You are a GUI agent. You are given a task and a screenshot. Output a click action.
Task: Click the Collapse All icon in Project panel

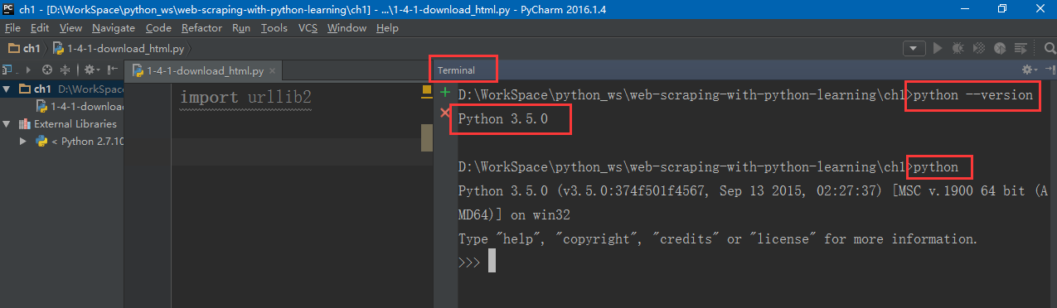[65, 70]
